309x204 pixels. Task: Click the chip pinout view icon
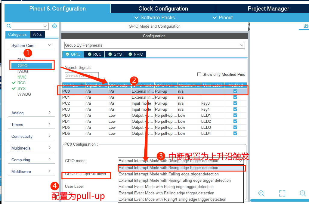tap(306, 26)
